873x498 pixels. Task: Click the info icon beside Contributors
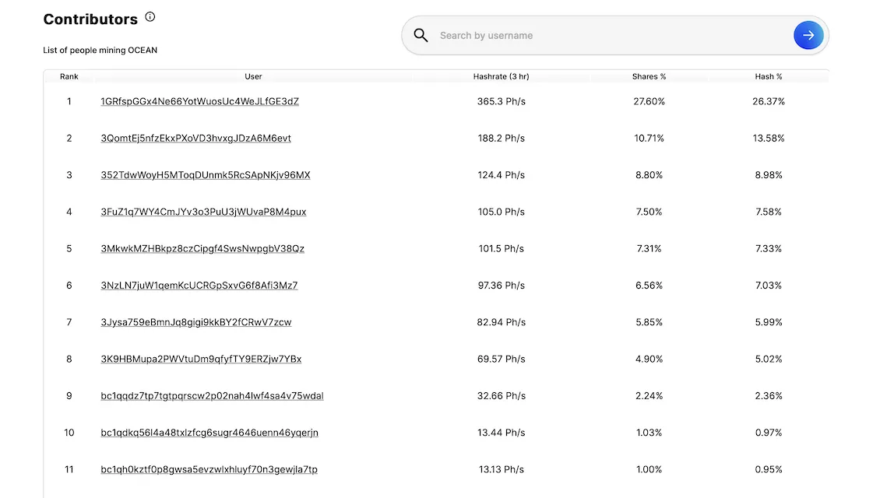pos(150,17)
